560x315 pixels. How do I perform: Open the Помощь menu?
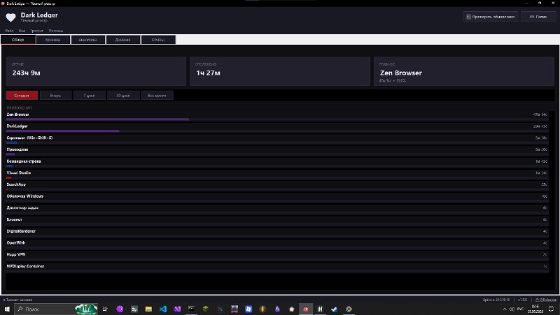[56, 31]
